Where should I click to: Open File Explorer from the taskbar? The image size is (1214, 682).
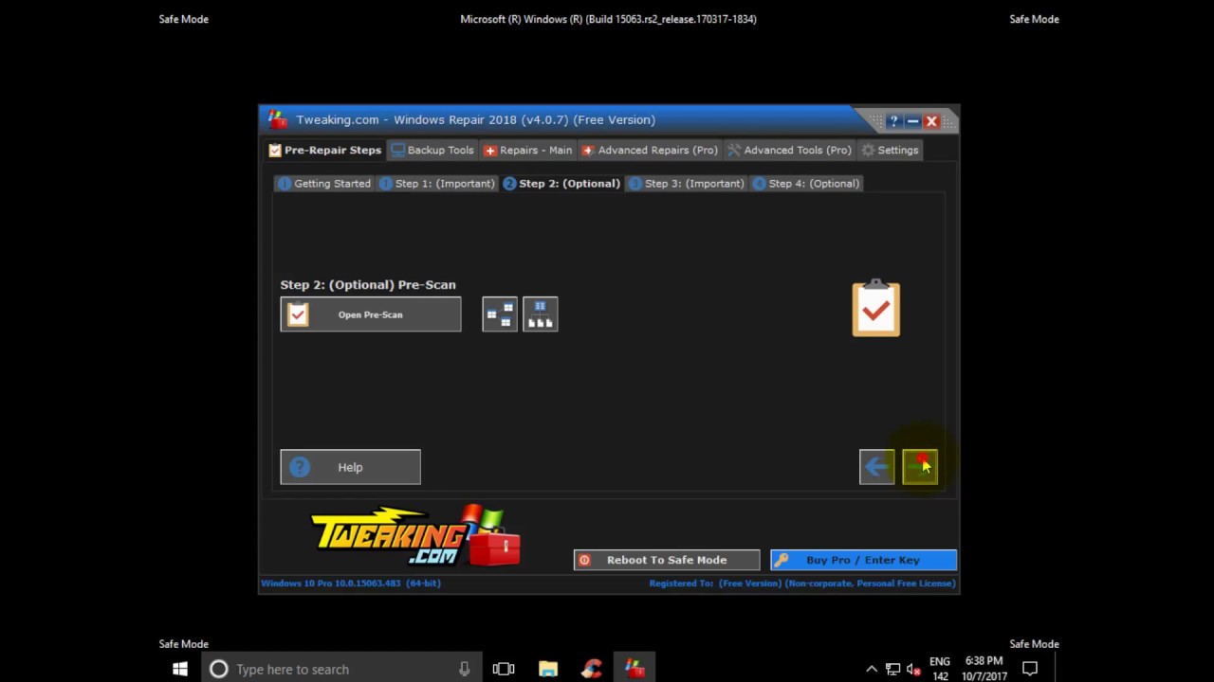click(x=548, y=669)
